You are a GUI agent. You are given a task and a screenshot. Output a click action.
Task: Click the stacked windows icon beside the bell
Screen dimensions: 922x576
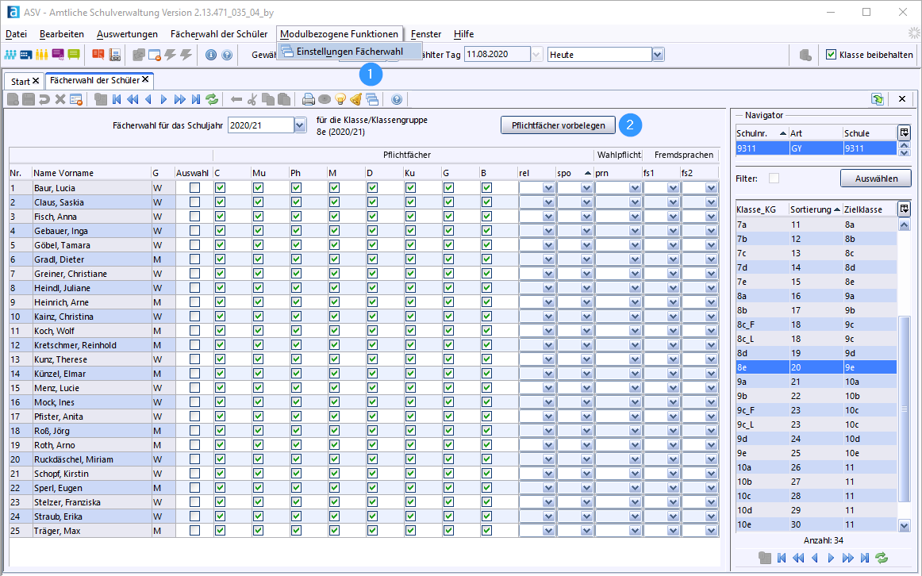coord(372,99)
